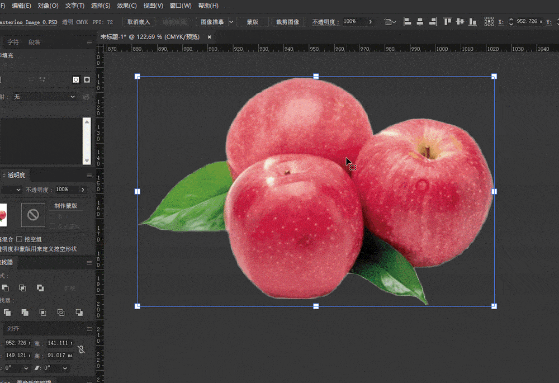Click the 蒙版 button in control bar
Screen dimensions: 559x383
pyautogui.click(x=253, y=22)
